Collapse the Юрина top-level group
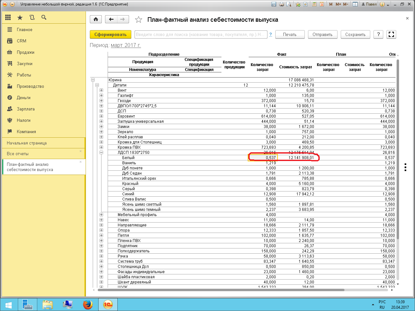The width and height of the screenshot is (415, 311). (x=93, y=80)
